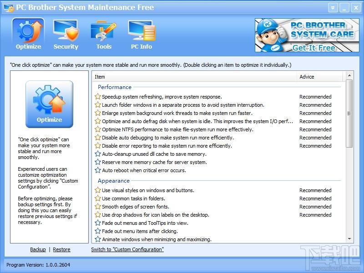Select "Animate windows when minimizing and maximizing."
The image size is (364, 273).
[x=157, y=239]
